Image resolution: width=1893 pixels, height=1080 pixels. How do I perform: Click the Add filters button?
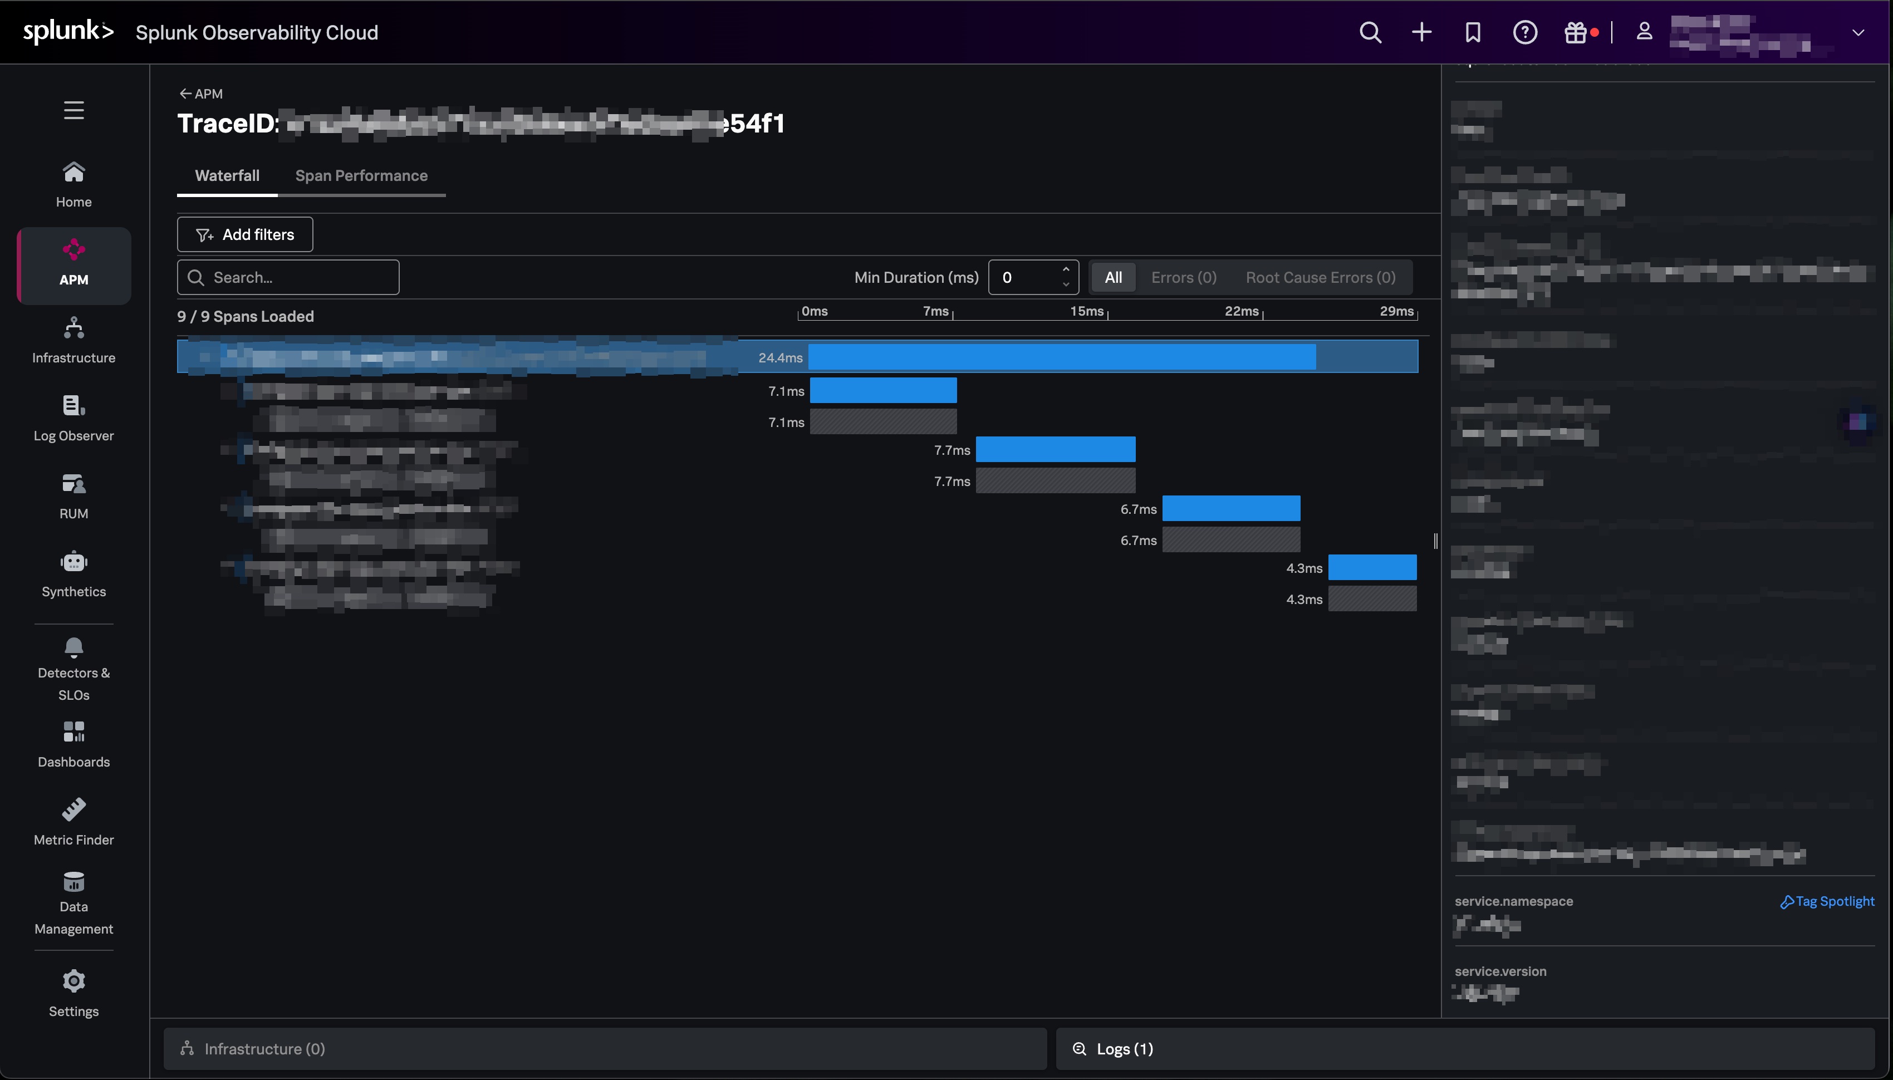(245, 234)
